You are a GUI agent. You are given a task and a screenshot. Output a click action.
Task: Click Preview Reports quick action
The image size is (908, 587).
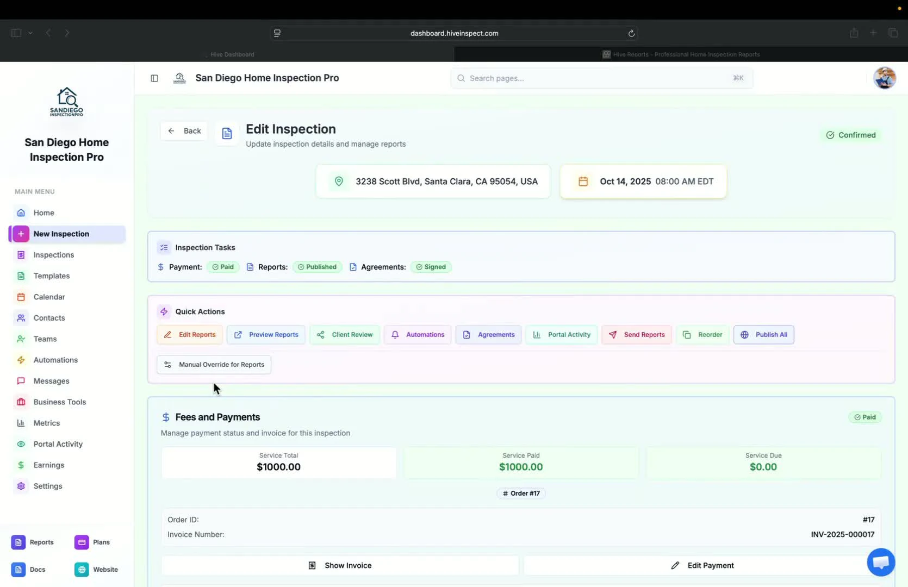pyautogui.click(x=266, y=335)
